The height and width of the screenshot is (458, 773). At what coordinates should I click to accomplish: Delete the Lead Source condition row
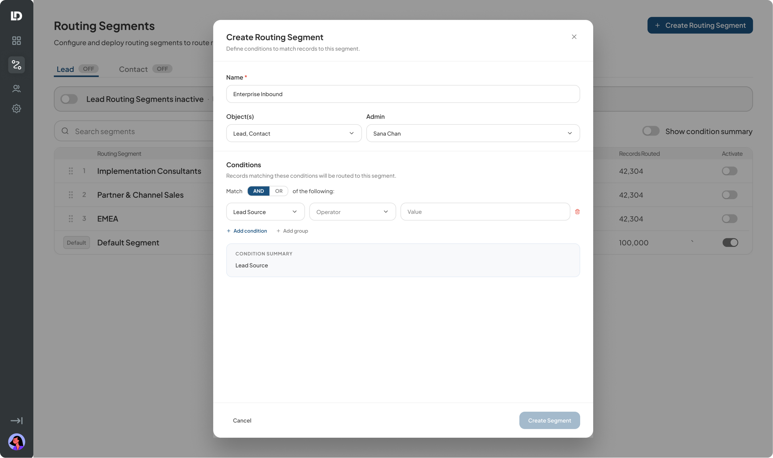pos(577,212)
